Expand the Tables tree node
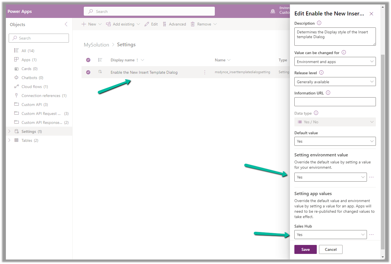The height and width of the screenshot is (264, 391). (x=9, y=140)
